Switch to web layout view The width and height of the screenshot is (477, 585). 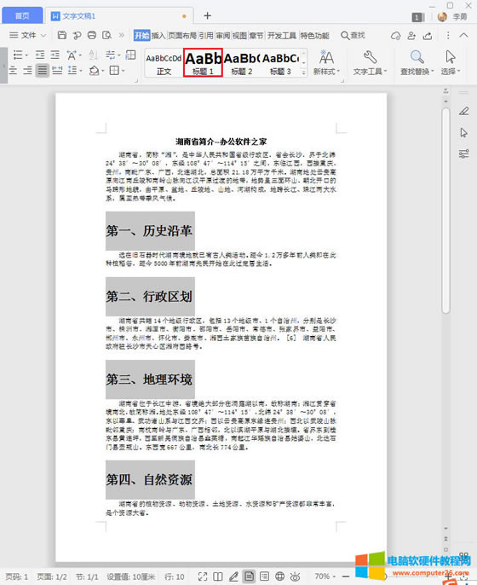pyautogui.click(x=280, y=576)
